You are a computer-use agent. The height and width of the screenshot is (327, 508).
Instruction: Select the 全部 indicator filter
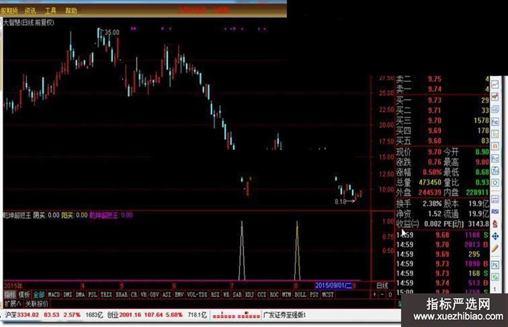pyautogui.click(x=39, y=295)
